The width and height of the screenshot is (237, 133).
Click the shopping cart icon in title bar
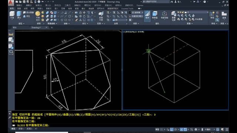pos(194,2)
